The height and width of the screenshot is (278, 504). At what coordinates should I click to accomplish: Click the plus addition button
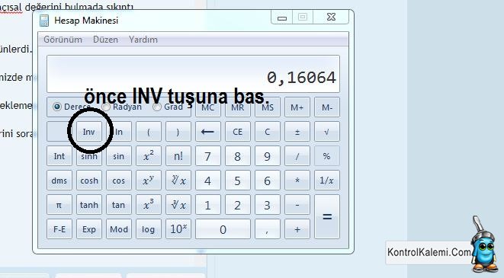coord(297,229)
